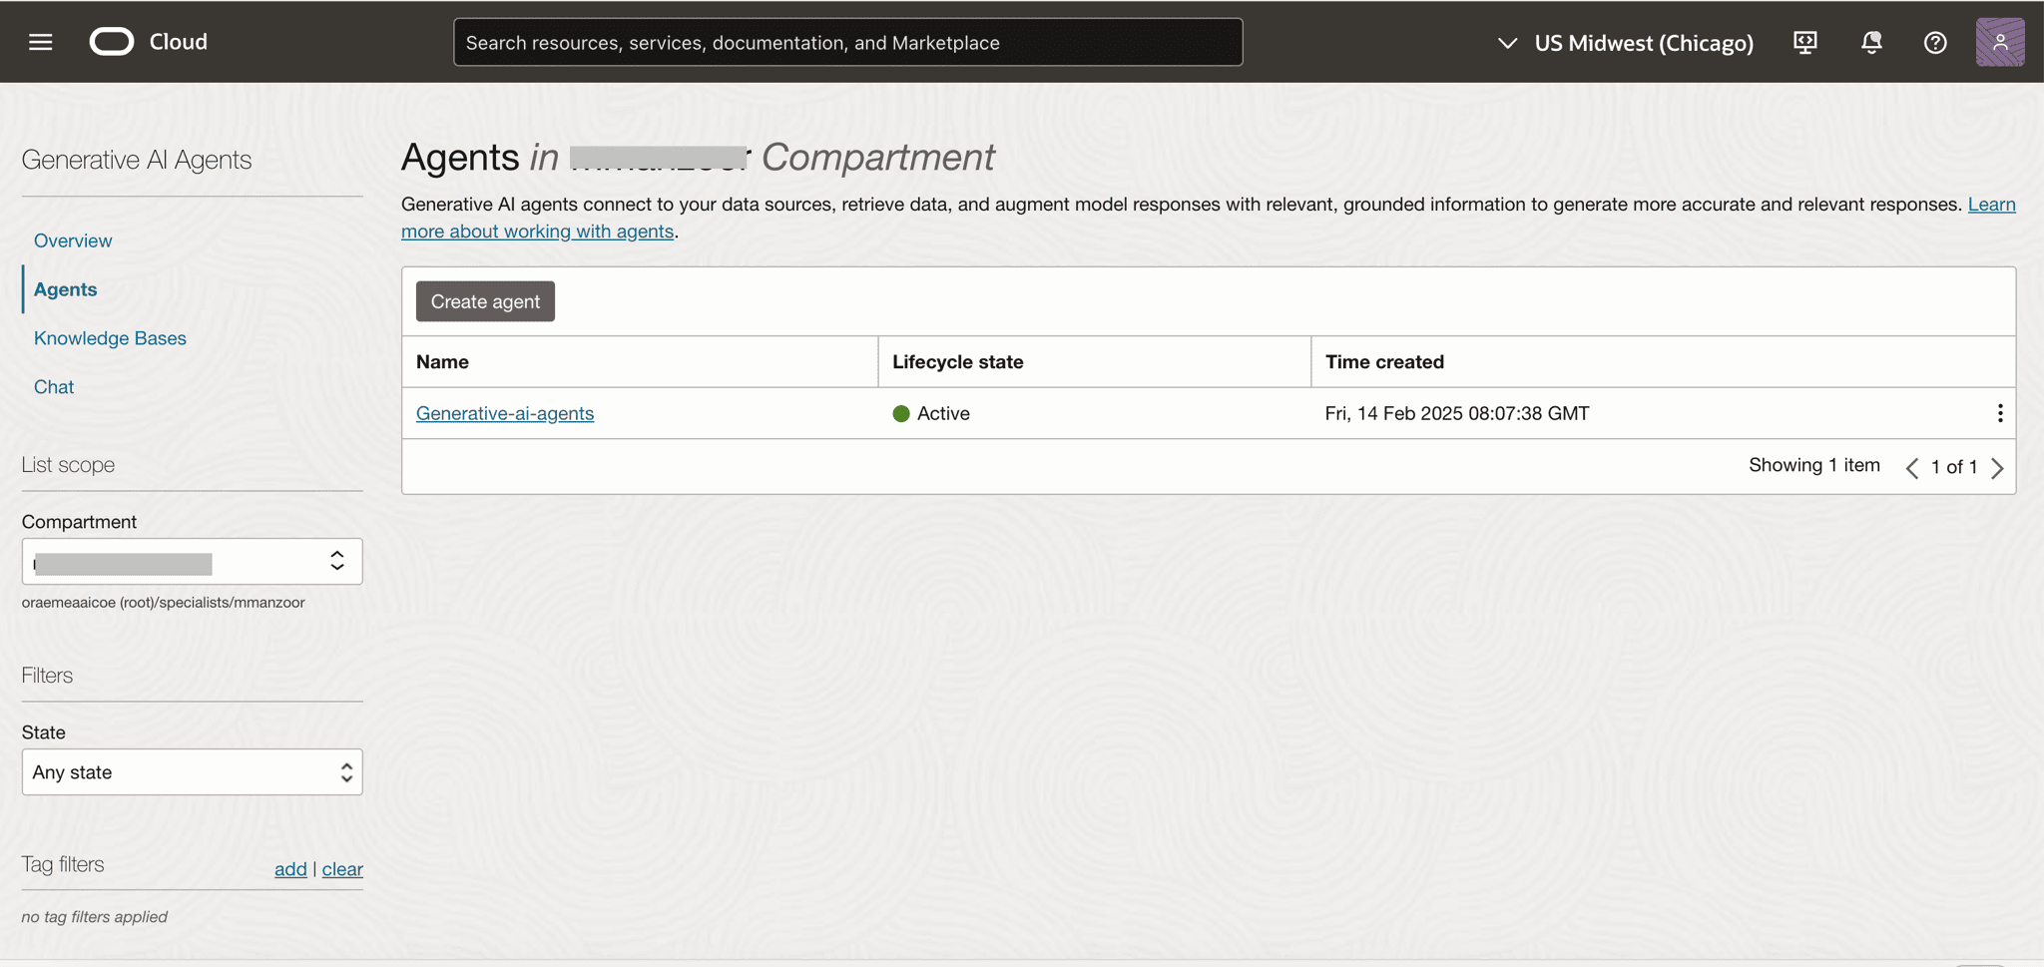The width and height of the screenshot is (2044, 967).
Task: Click the Fri, 14 Feb 2025 timestamp cell
Action: click(1457, 413)
